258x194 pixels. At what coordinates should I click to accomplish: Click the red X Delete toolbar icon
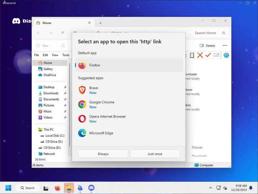point(200,55)
